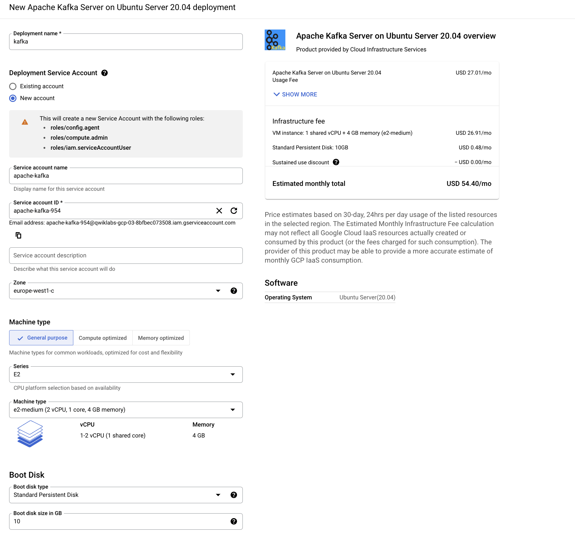Focus the Service account description field
The height and width of the screenshot is (544, 575).
click(126, 256)
